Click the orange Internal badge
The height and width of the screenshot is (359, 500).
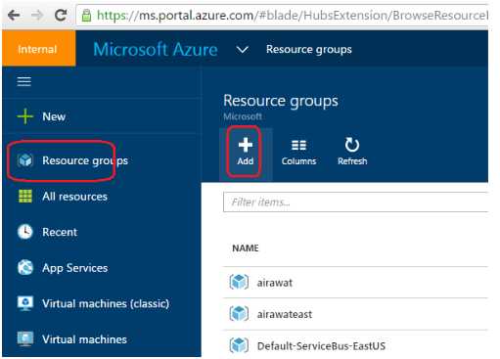point(39,49)
